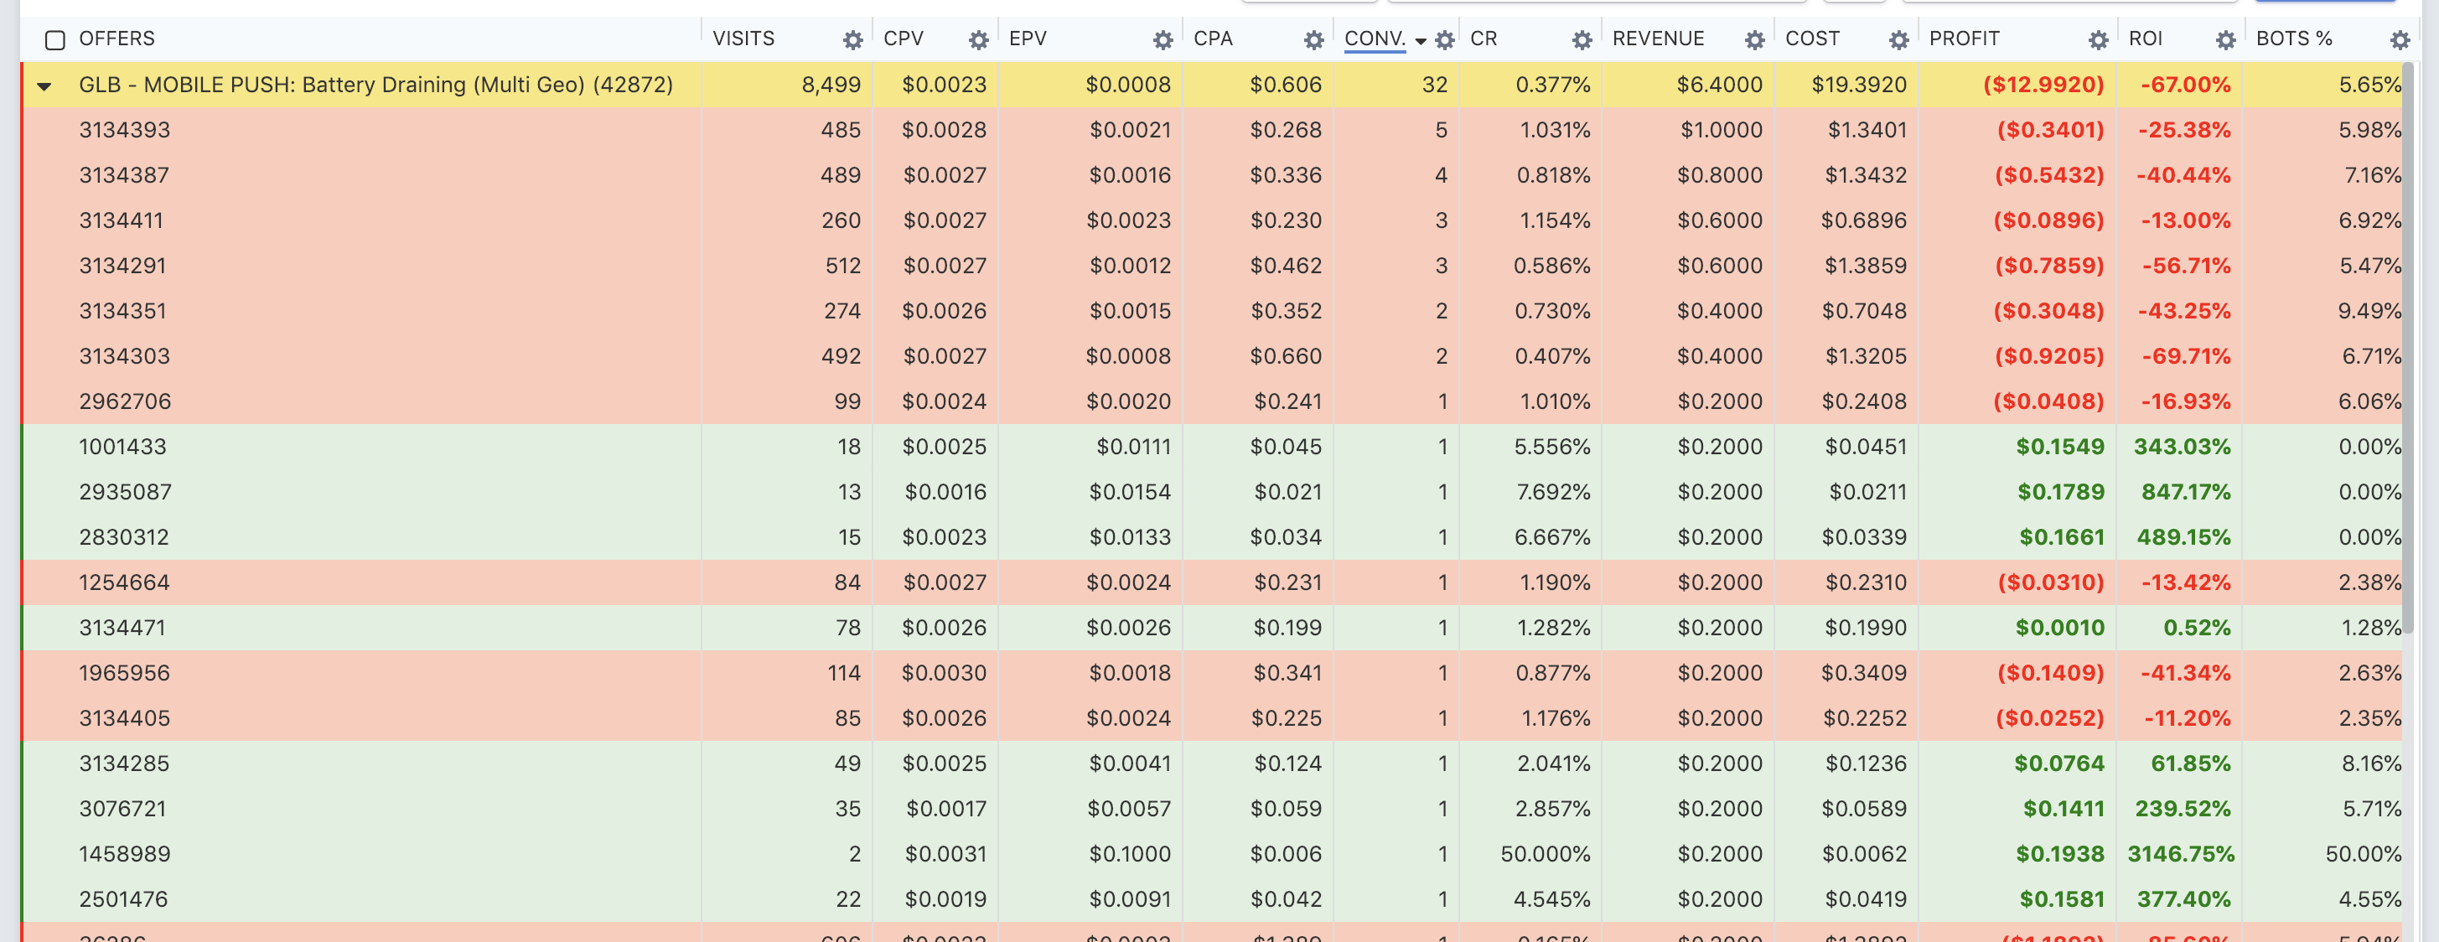This screenshot has width=2439, height=942.
Task: Open VISITS column gear settings
Action: [853, 39]
